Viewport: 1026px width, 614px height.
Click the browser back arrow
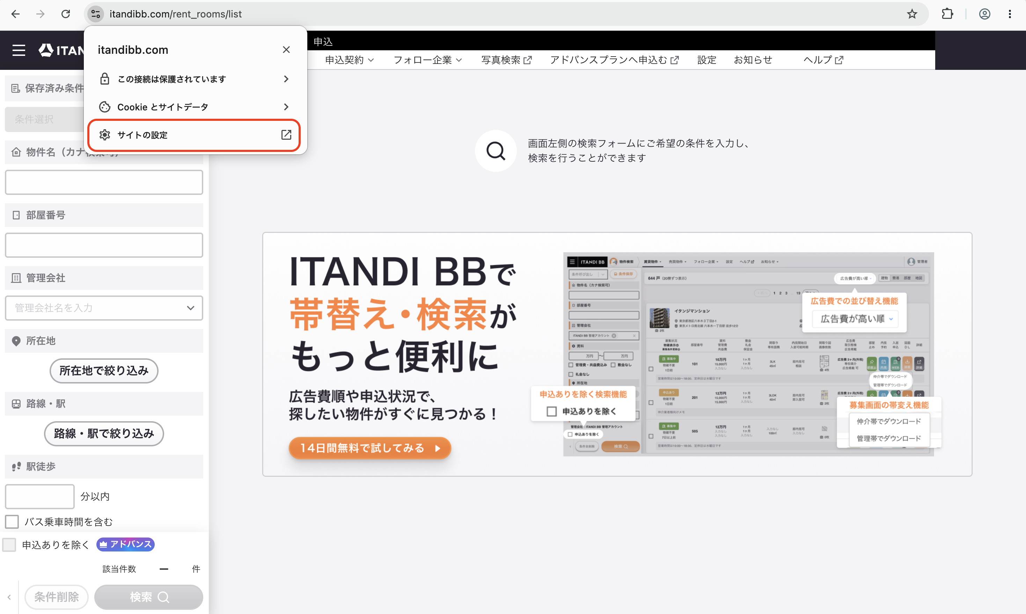(15, 14)
